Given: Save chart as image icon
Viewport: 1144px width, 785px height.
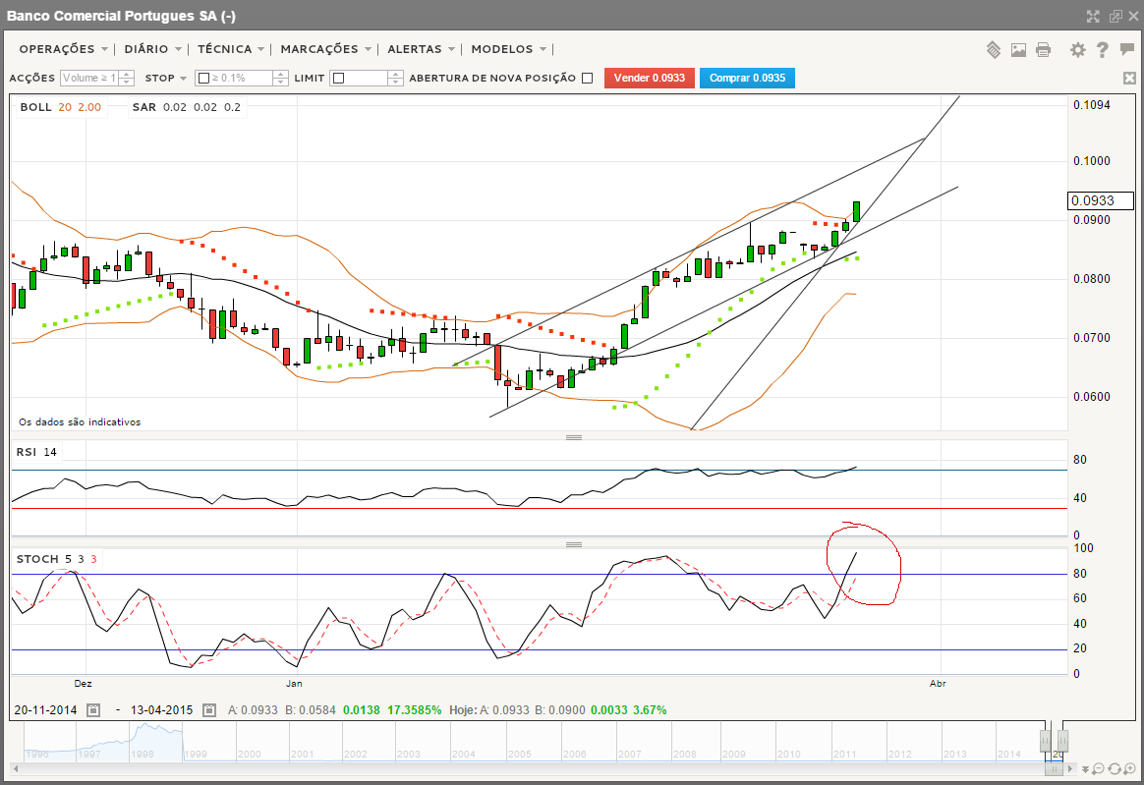Looking at the screenshot, I should tap(1018, 49).
